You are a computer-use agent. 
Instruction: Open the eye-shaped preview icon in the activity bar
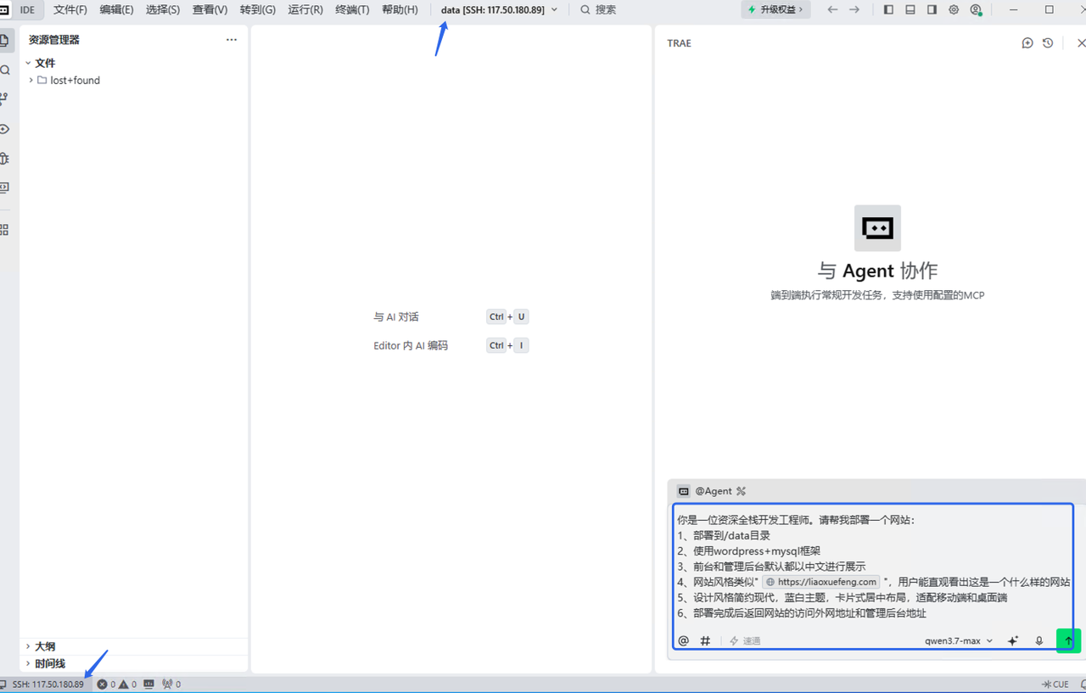[4, 129]
